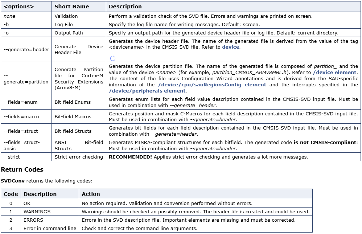Select the 'WARNINGS' return code description
The height and width of the screenshot is (234, 362).
(37, 212)
